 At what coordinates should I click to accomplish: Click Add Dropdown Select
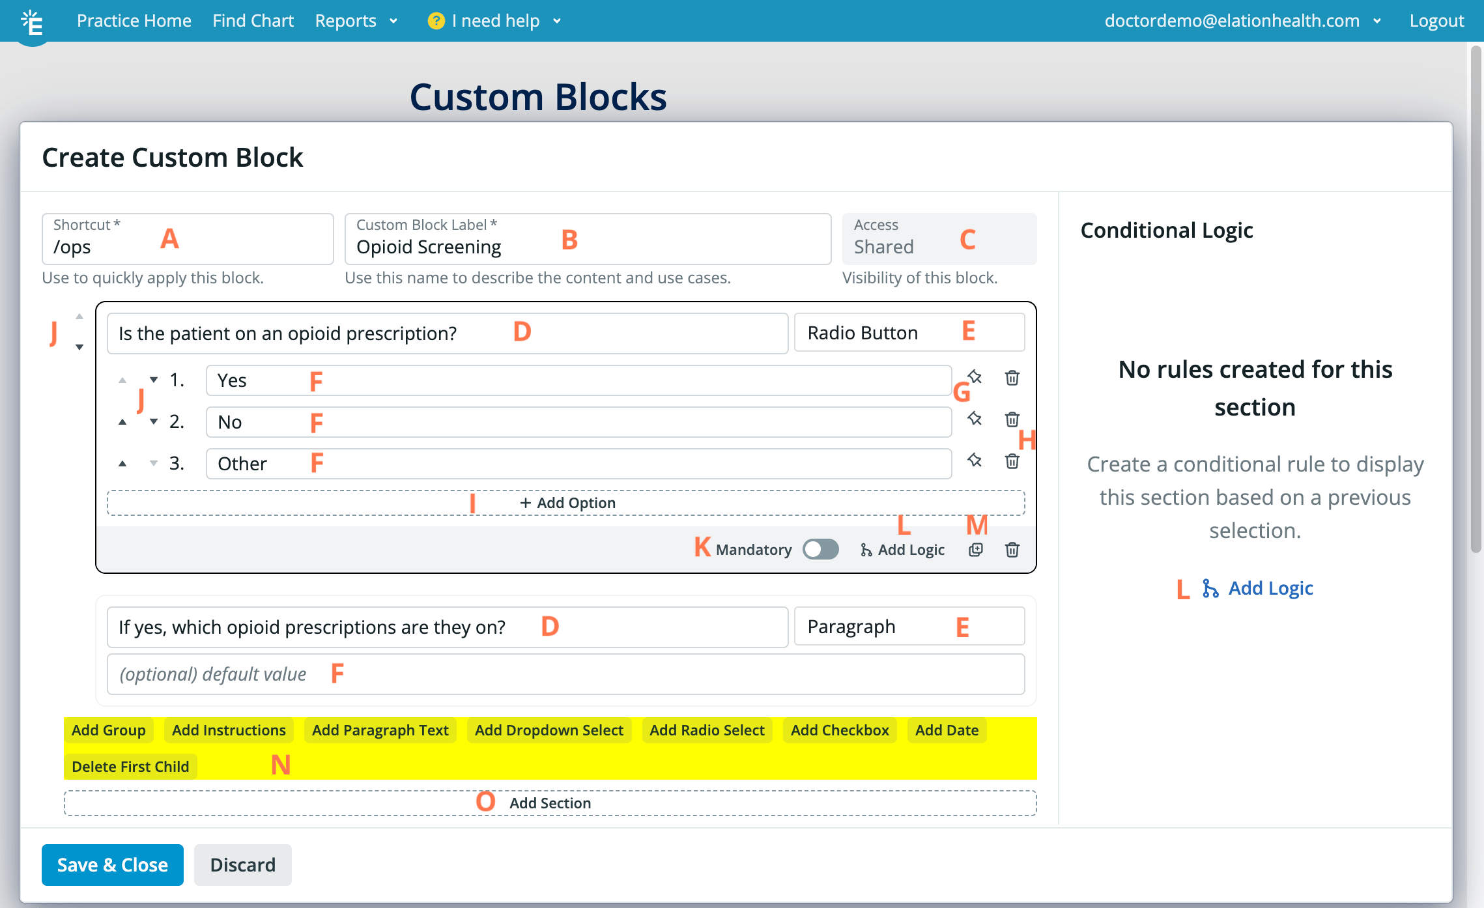(549, 730)
